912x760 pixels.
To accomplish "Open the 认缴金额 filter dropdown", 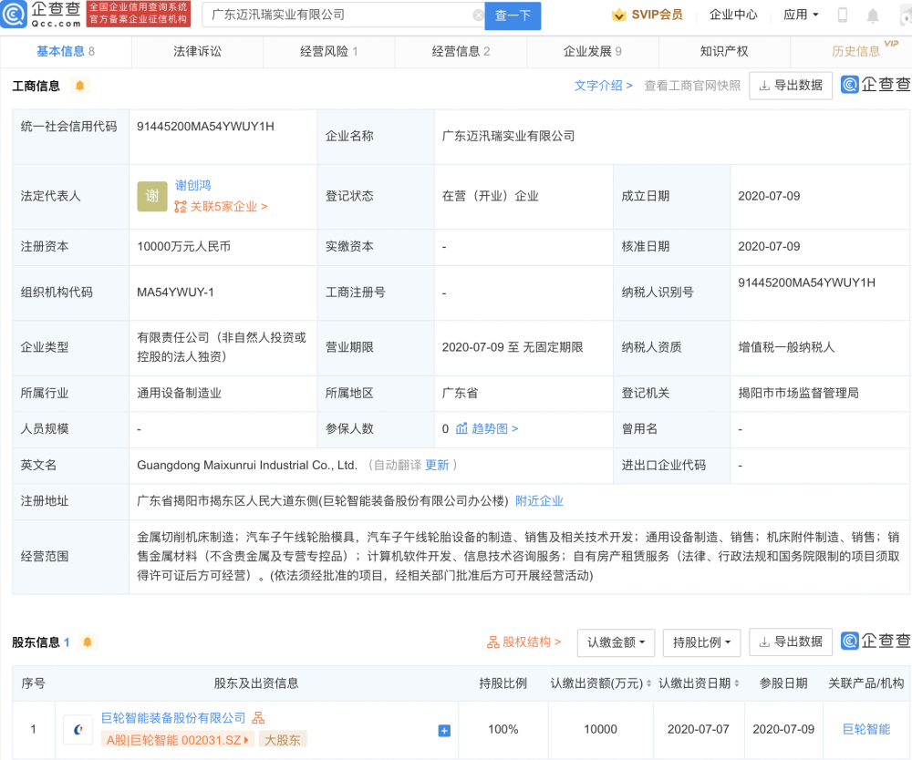I will tap(616, 642).
